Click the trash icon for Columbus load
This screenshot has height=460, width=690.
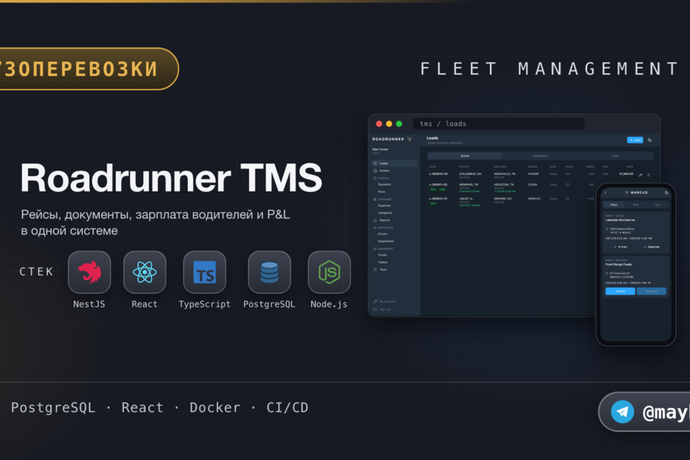649,175
